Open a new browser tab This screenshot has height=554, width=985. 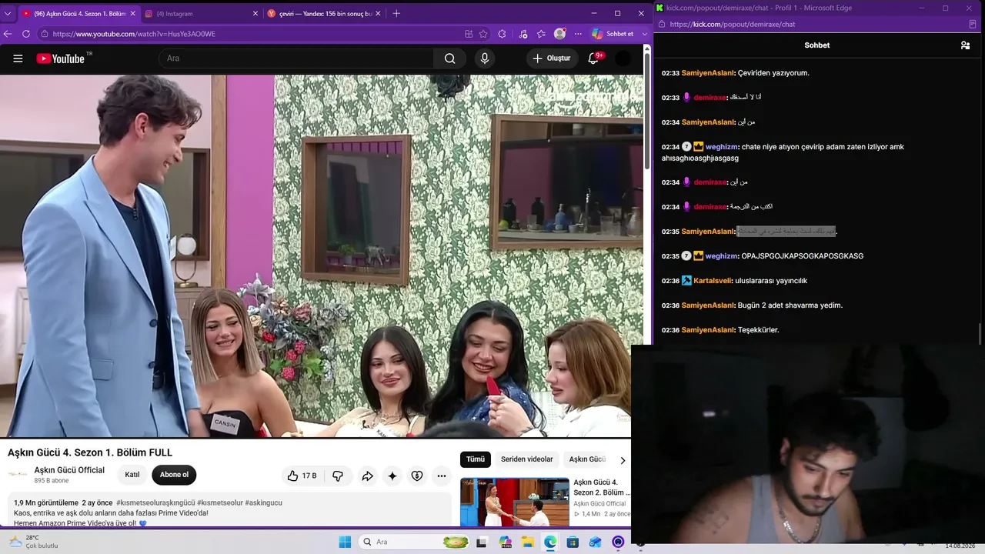click(396, 13)
